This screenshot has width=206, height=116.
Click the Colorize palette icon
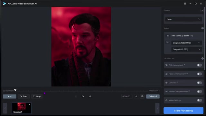click(x=166, y=83)
